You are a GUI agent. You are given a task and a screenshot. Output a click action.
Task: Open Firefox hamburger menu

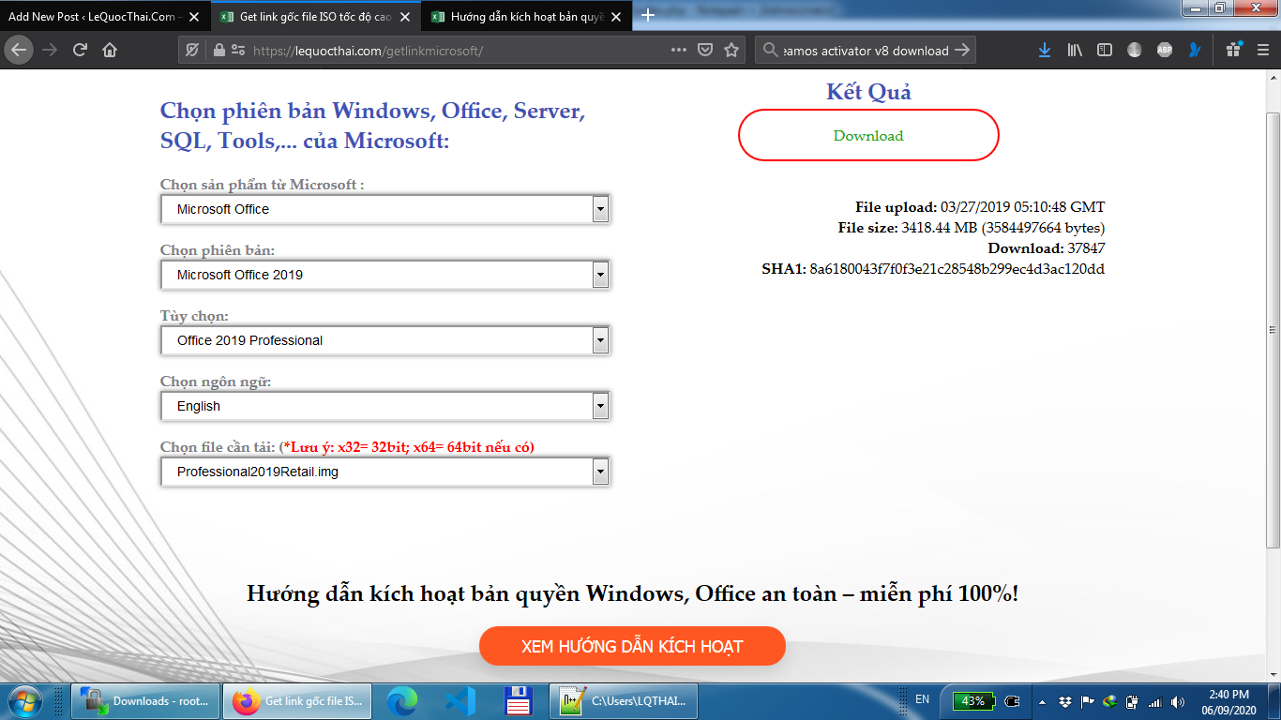tap(1263, 51)
